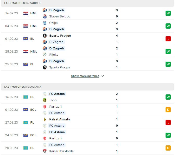Open Show more matches link
Image resolution: width=177 pixels, height=155 pixels.
[x=85, y=76]
